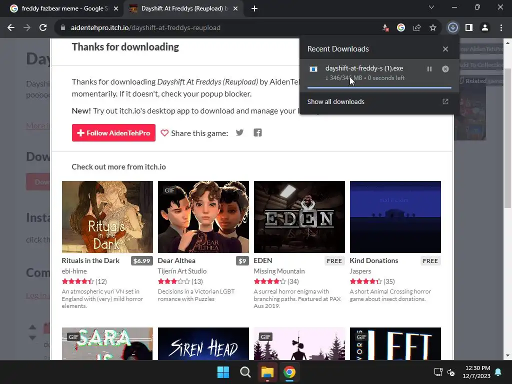Share game on Twitter
512x384 pixels.
[x=239, y=132]
